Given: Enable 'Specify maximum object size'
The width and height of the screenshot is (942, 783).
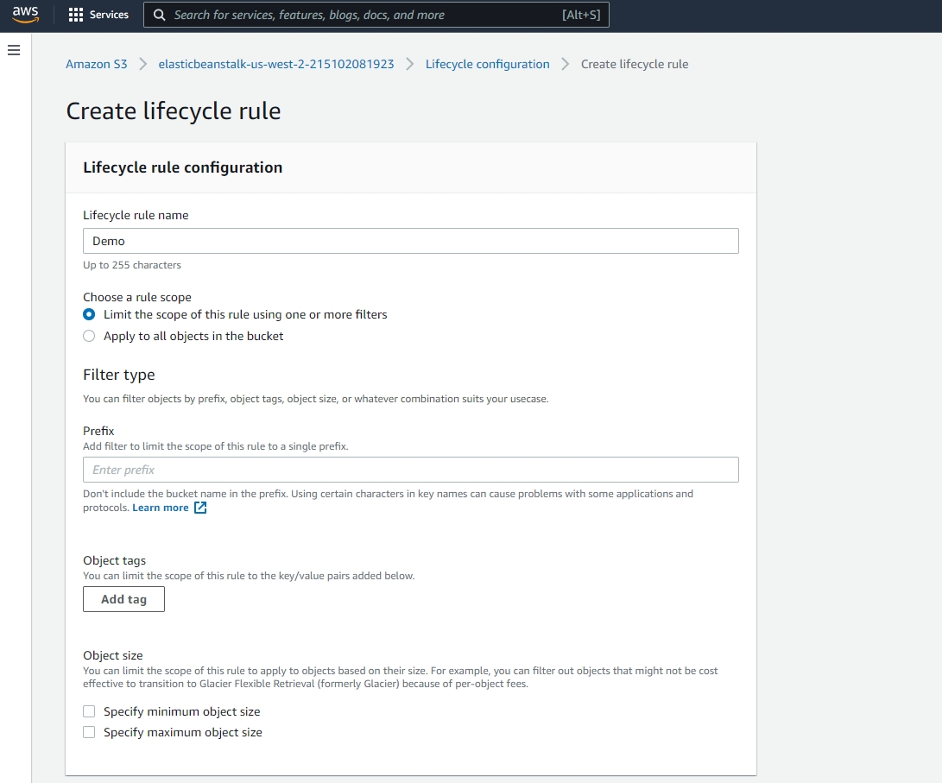Looking at the screenshot, I should click(89, 731).
